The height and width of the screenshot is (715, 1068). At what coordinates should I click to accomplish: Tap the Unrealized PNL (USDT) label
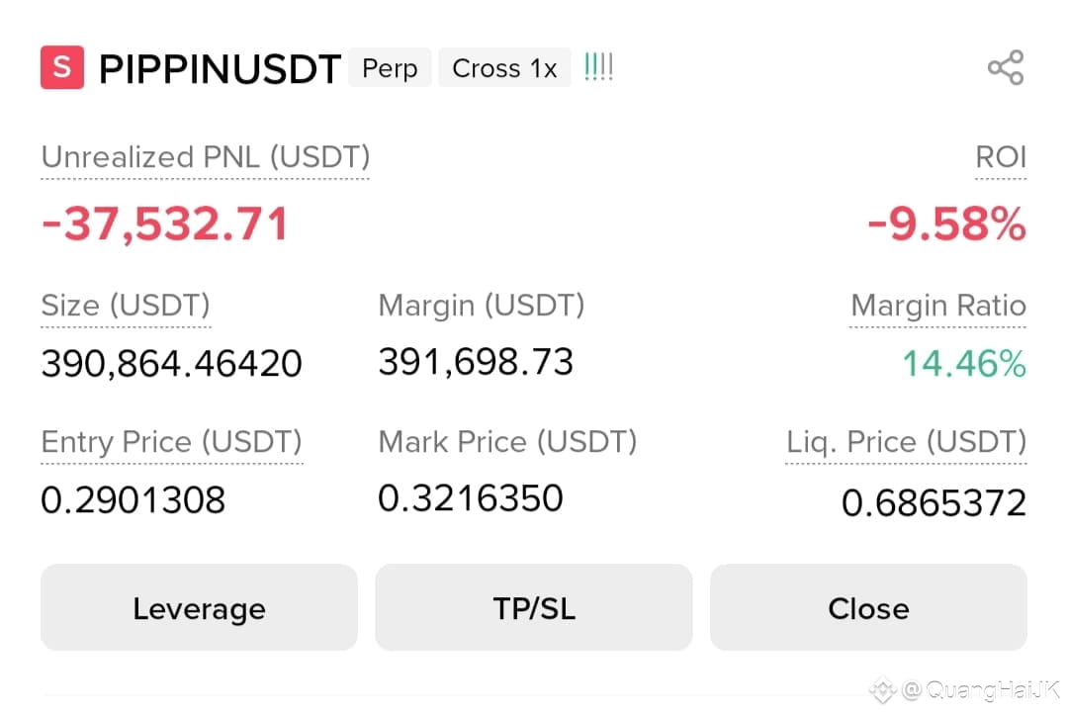(x=205, y=157)
